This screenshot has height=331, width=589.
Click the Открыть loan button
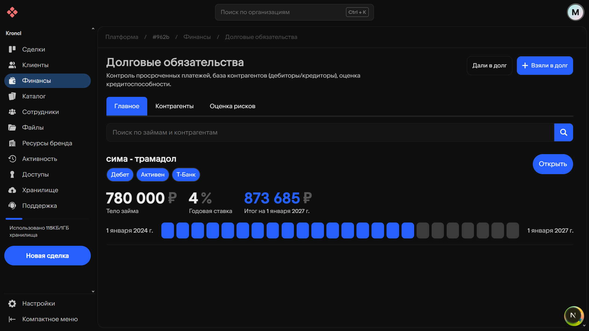coord(552,164)
